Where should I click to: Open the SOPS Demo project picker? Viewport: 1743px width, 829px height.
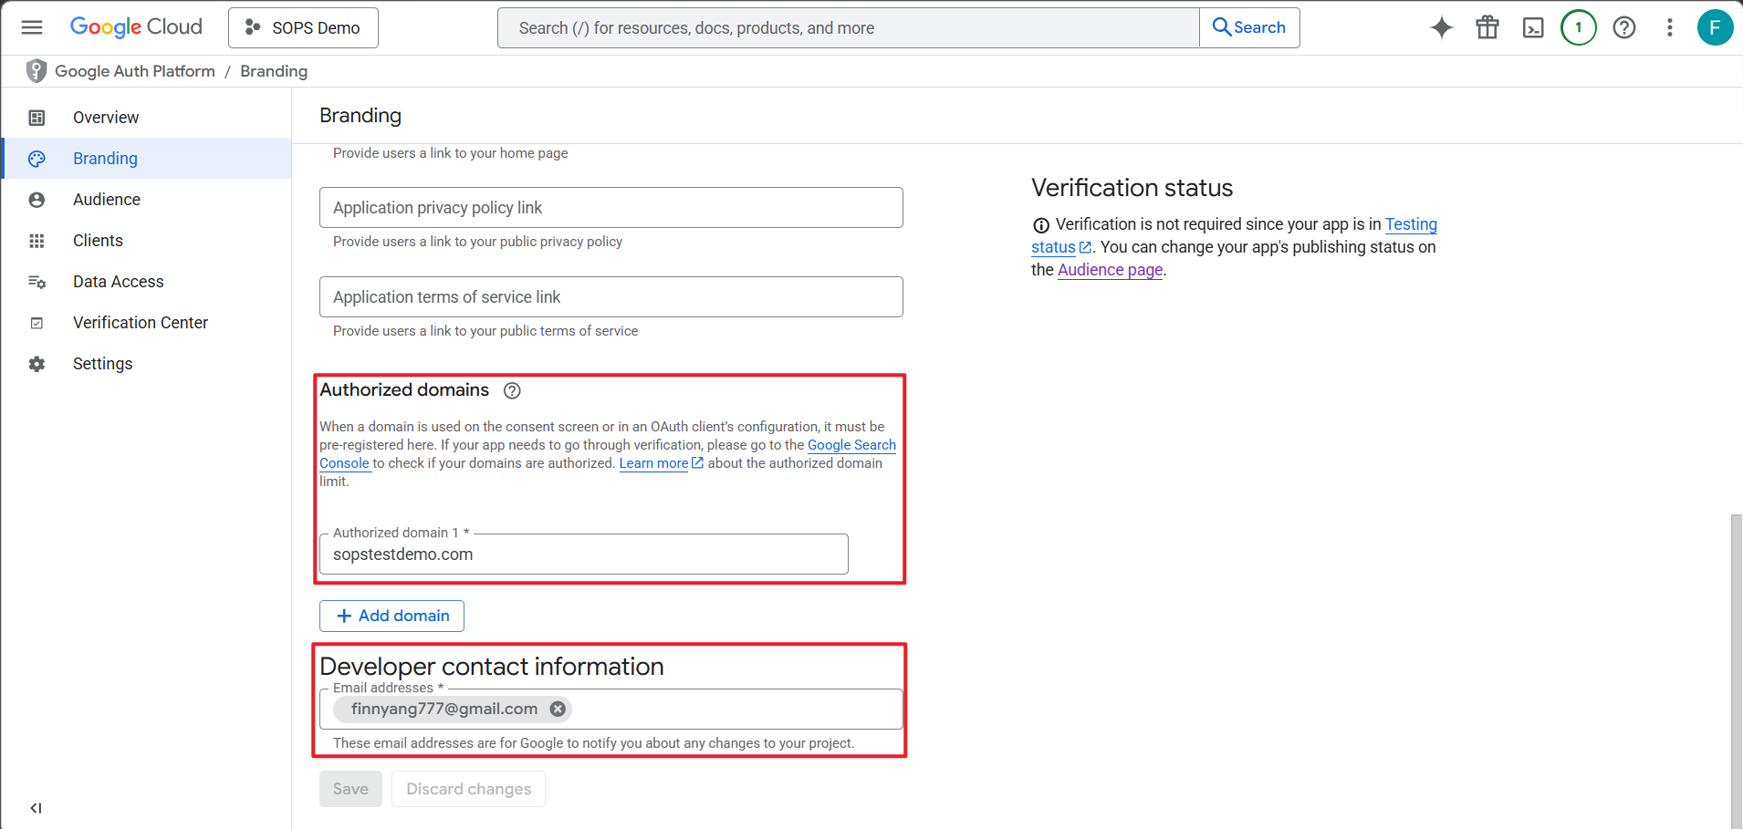tap(303, 27)
